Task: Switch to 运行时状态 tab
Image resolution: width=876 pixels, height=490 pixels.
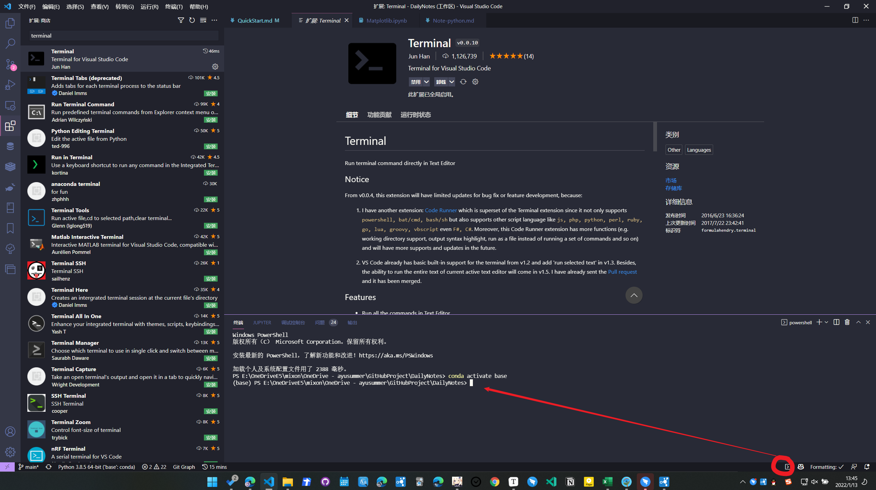Action: (415, 115)
